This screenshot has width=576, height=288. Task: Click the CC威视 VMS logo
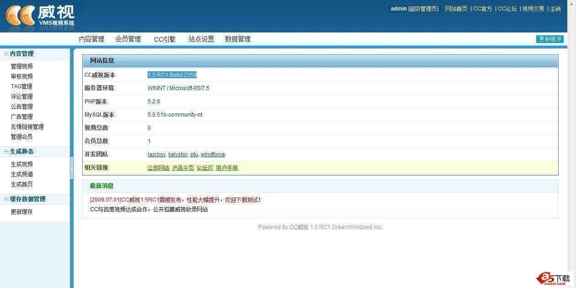click(40, 16)
